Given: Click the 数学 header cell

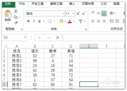Looking at the screenshot, I should coord(53,51).
